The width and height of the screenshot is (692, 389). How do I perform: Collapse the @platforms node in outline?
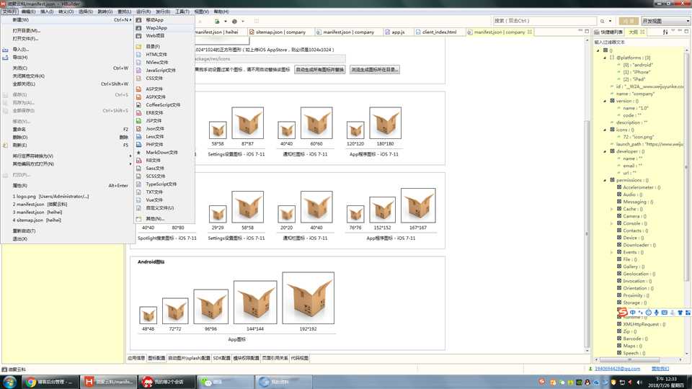605,58
